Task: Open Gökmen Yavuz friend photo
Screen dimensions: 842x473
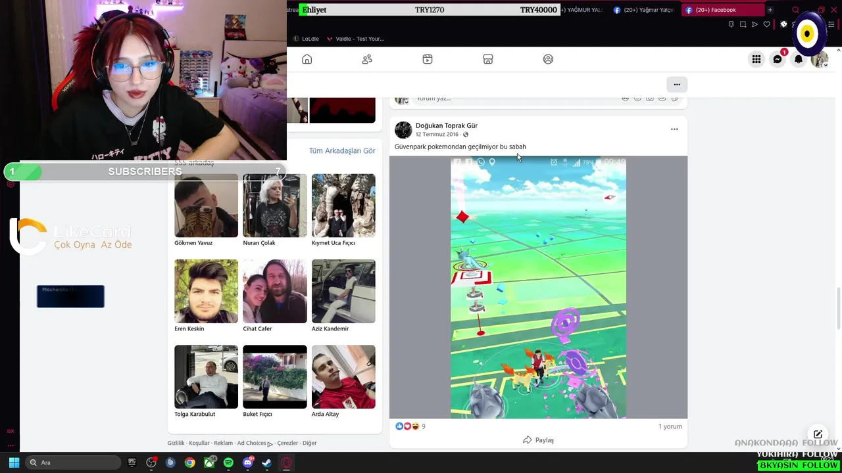Action: click(206, 206)
